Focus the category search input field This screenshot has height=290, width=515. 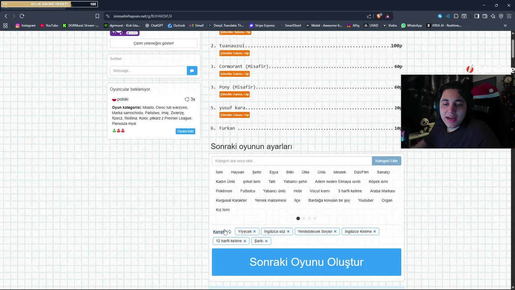[x=292, y=161]
